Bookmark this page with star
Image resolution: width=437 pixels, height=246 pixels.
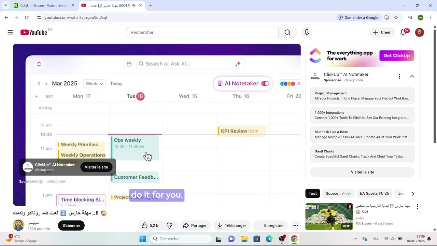click(x=396, y=17)
